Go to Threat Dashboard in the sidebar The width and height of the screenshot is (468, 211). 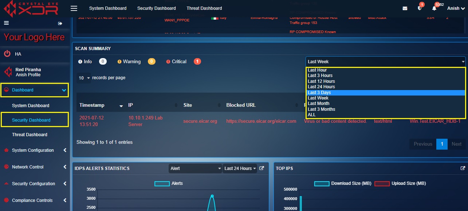coord(30,135)
